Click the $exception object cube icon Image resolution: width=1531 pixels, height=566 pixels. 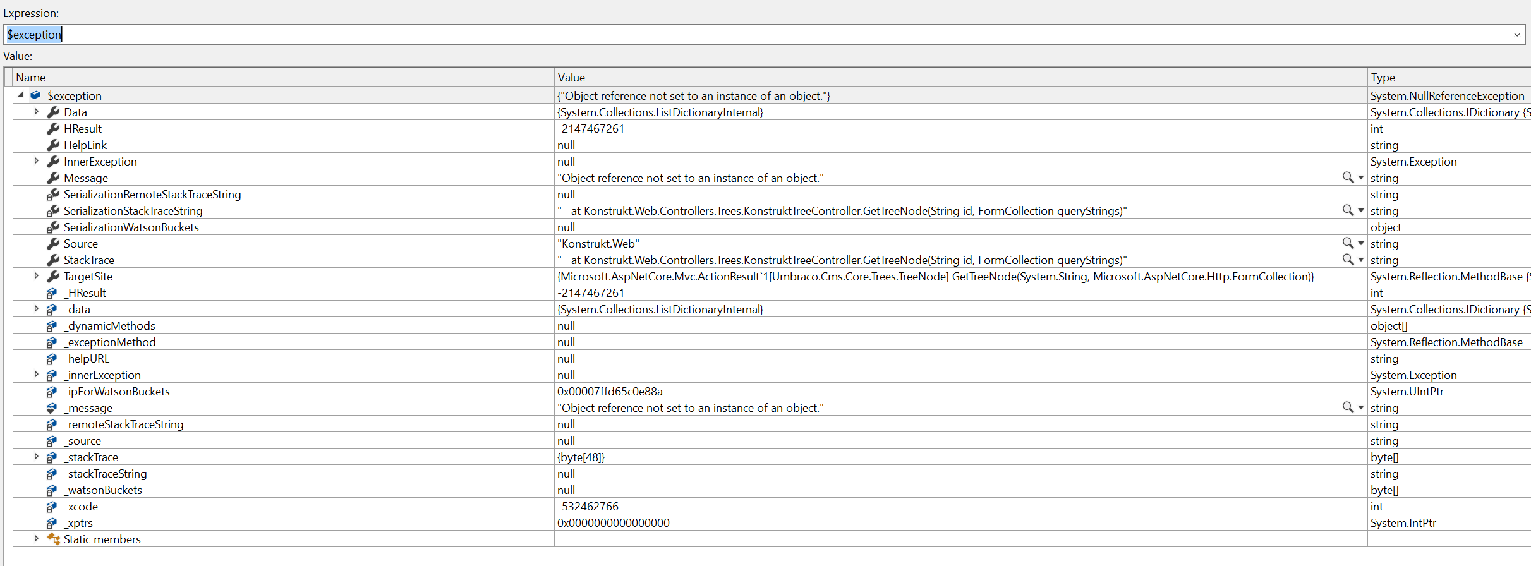click(x=36, y=95)
